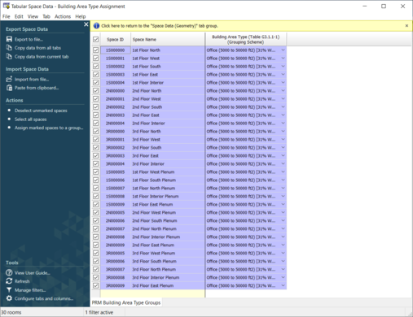The width and height of the screenshot is (413, 317).
Task: Uncheck the 2nd Floor North row checkbox
Action: 95,90
